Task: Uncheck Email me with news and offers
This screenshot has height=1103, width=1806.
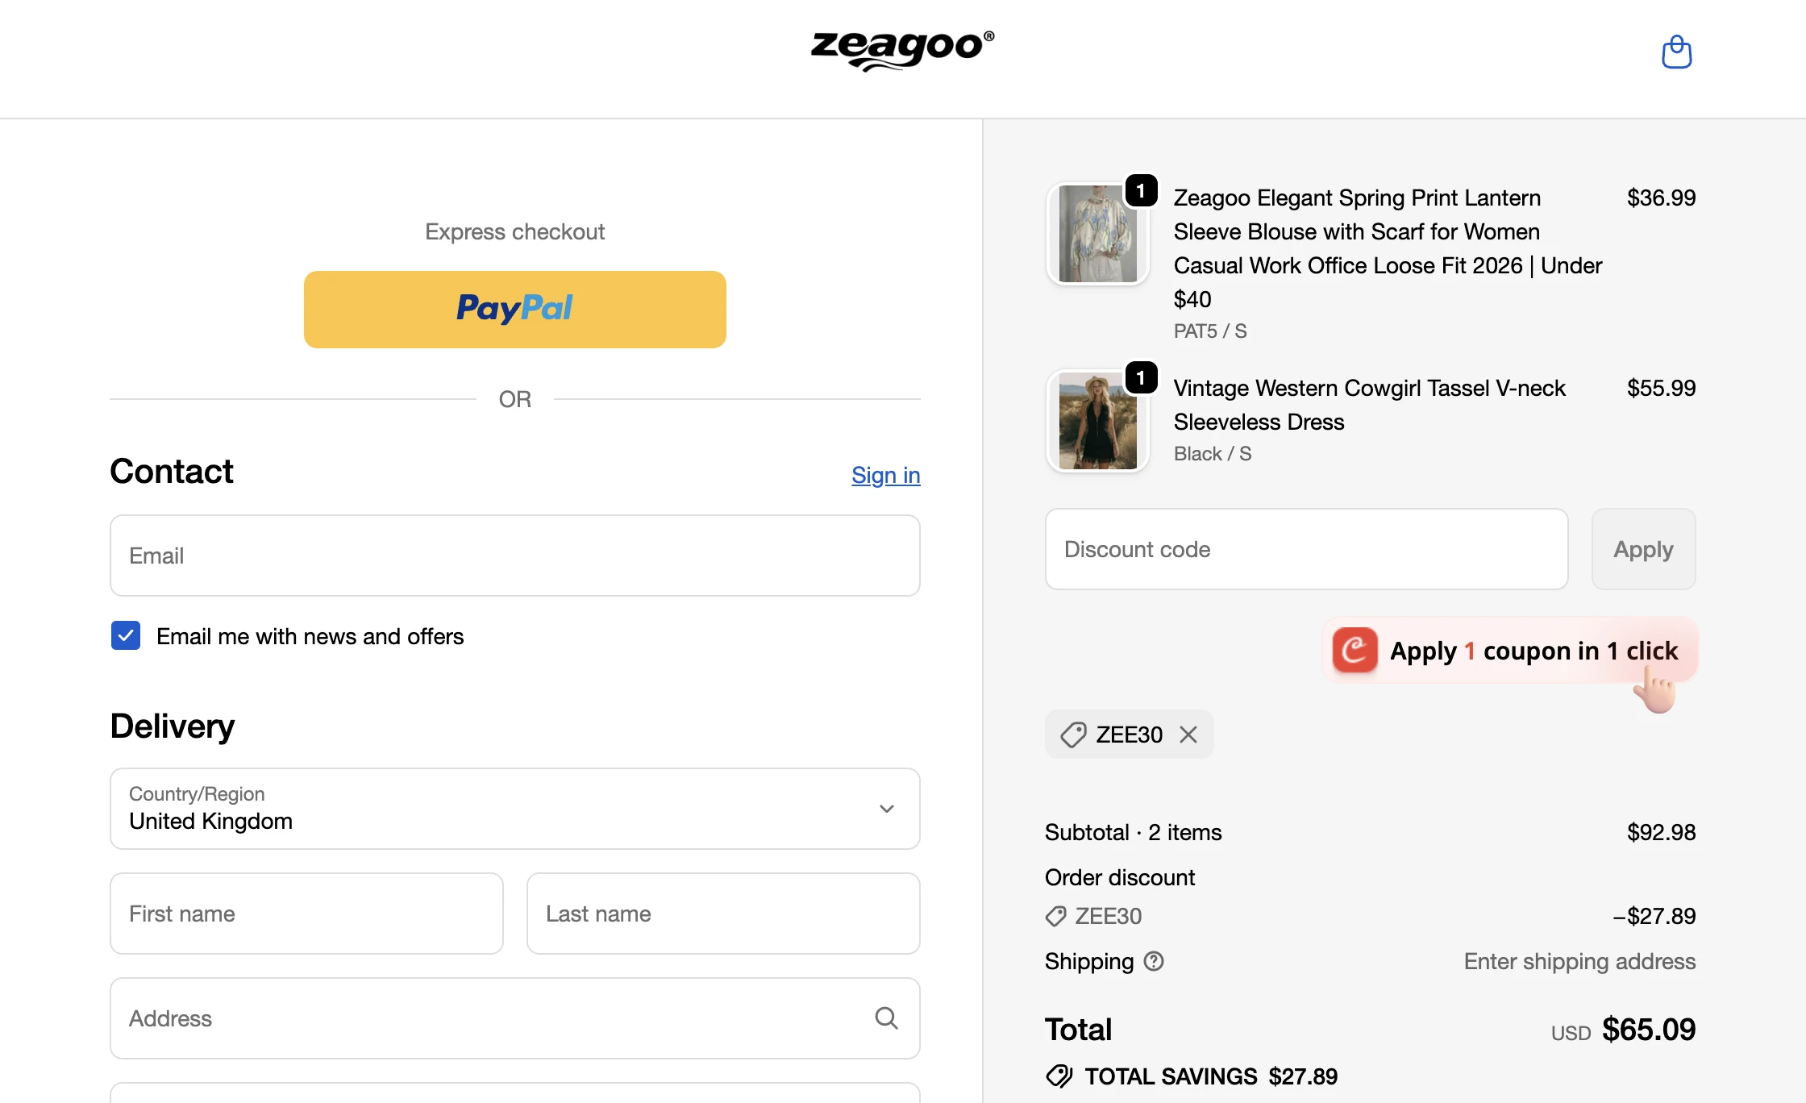Action: 126,636
